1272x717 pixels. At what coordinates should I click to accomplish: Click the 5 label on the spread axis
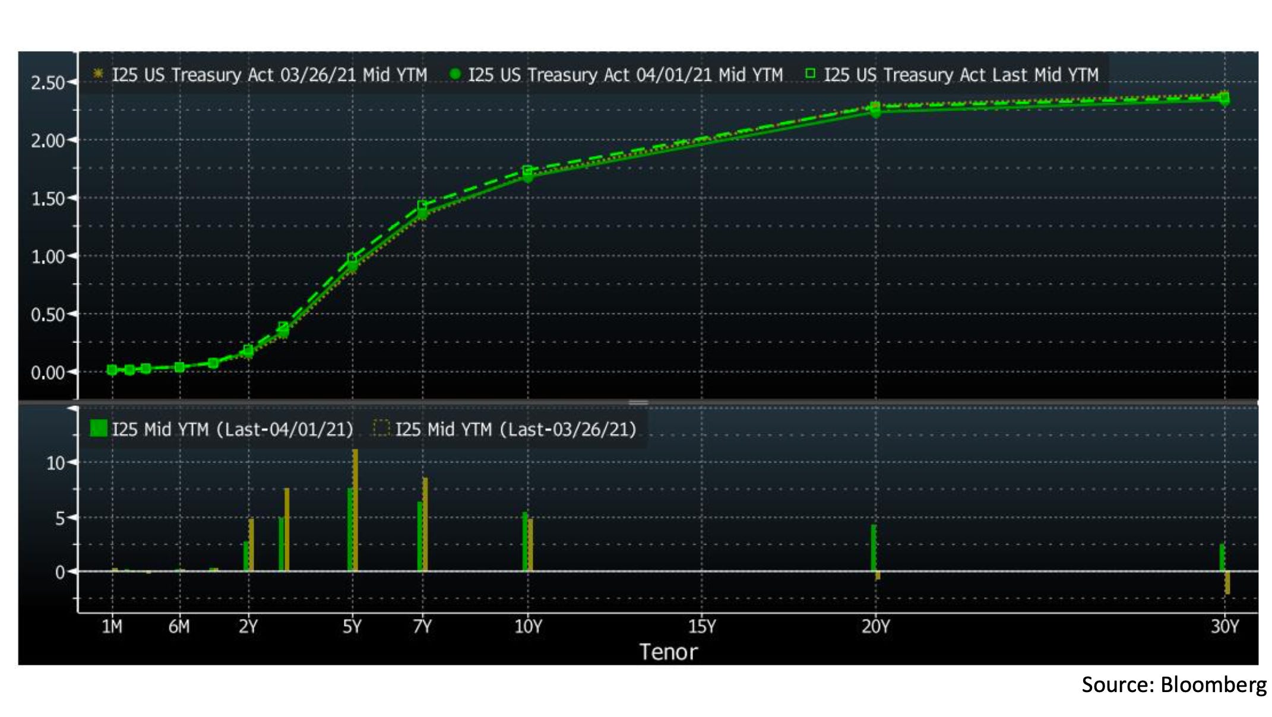tap(59, 518)
